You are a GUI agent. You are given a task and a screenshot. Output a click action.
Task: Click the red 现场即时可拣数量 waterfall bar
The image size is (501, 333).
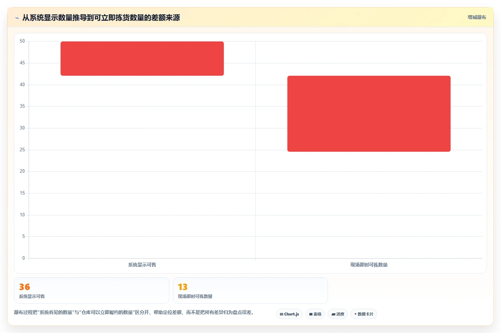tap(369, 114)
